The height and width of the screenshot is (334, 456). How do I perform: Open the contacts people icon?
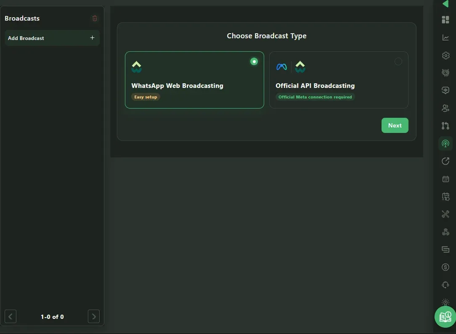[x=445, y=108]
